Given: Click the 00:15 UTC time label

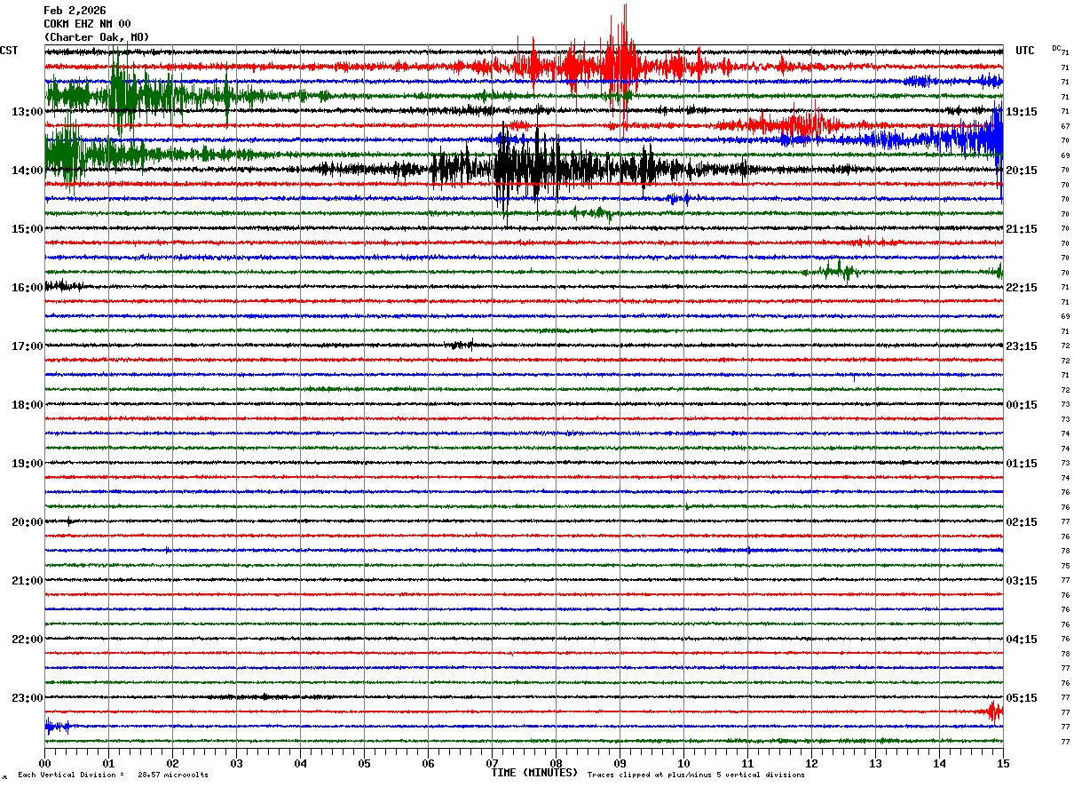Looking at the screenshot, I should (x=1022, y=405).
